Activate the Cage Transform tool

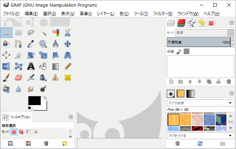[x=19, y=66]
